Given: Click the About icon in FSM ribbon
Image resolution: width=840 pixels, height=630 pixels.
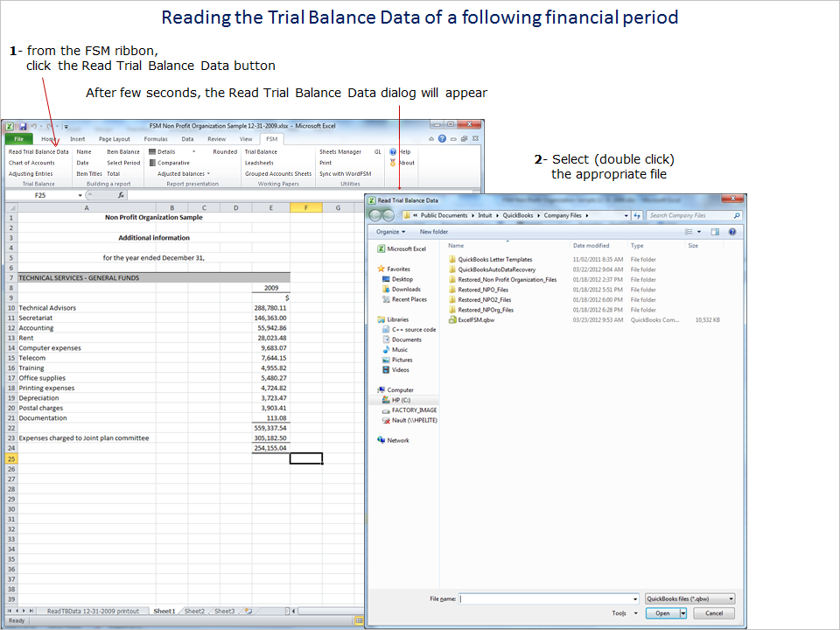Looking at the screenshot, I should point(393,163).
